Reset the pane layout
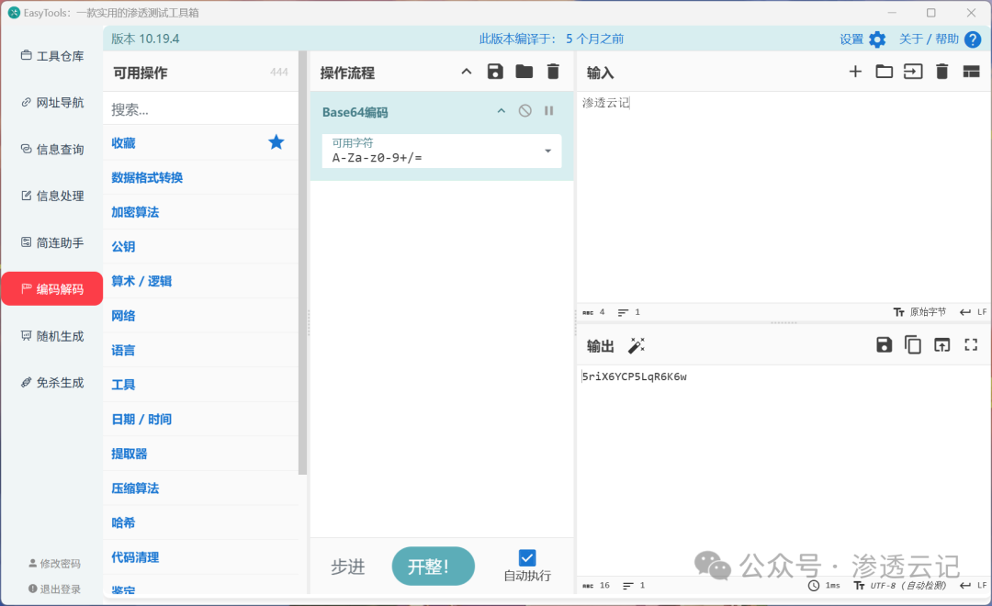 (x=971, y=72)
